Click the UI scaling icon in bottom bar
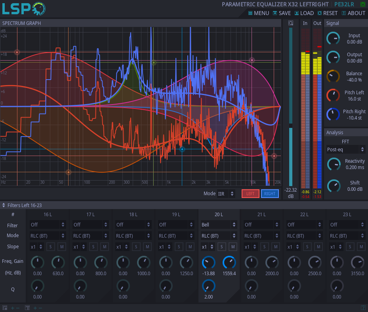 pos(5,308)
